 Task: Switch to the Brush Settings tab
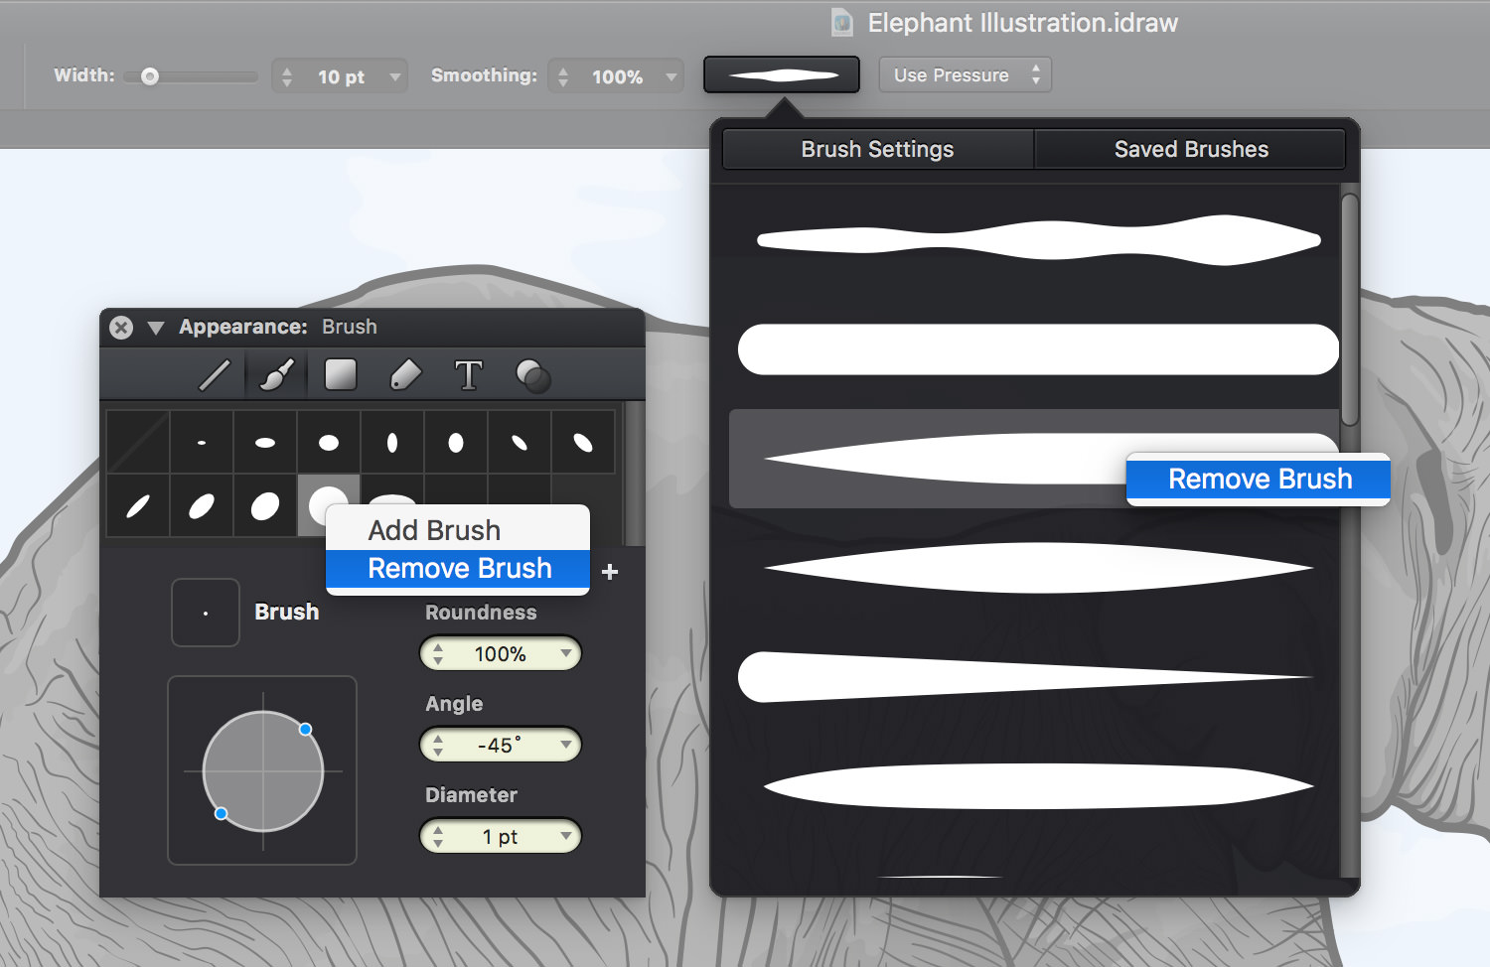coord(878,149)
